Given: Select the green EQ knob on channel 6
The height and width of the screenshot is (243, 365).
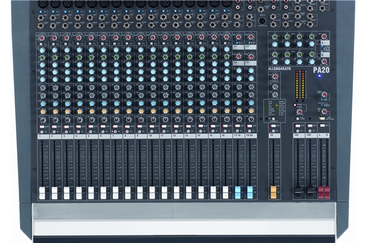Looking at the screenshot, I should tap(103, 57).
